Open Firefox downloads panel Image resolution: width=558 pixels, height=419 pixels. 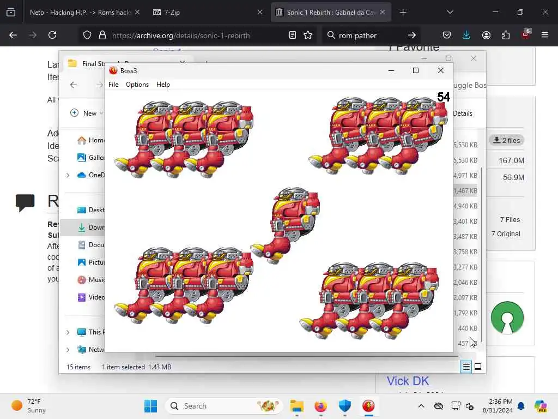[466, 35]
